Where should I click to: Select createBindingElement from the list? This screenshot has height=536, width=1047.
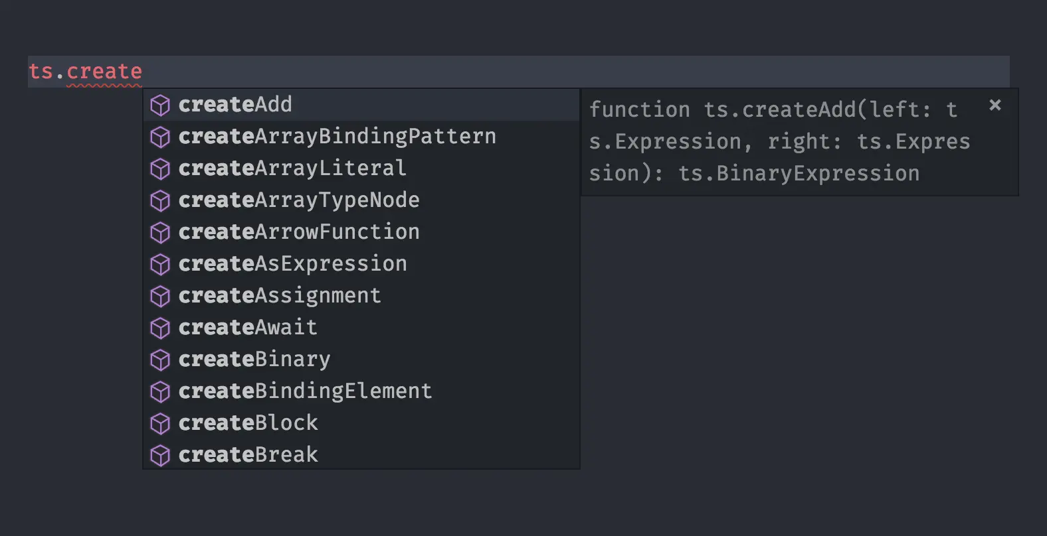coord(305,391)
